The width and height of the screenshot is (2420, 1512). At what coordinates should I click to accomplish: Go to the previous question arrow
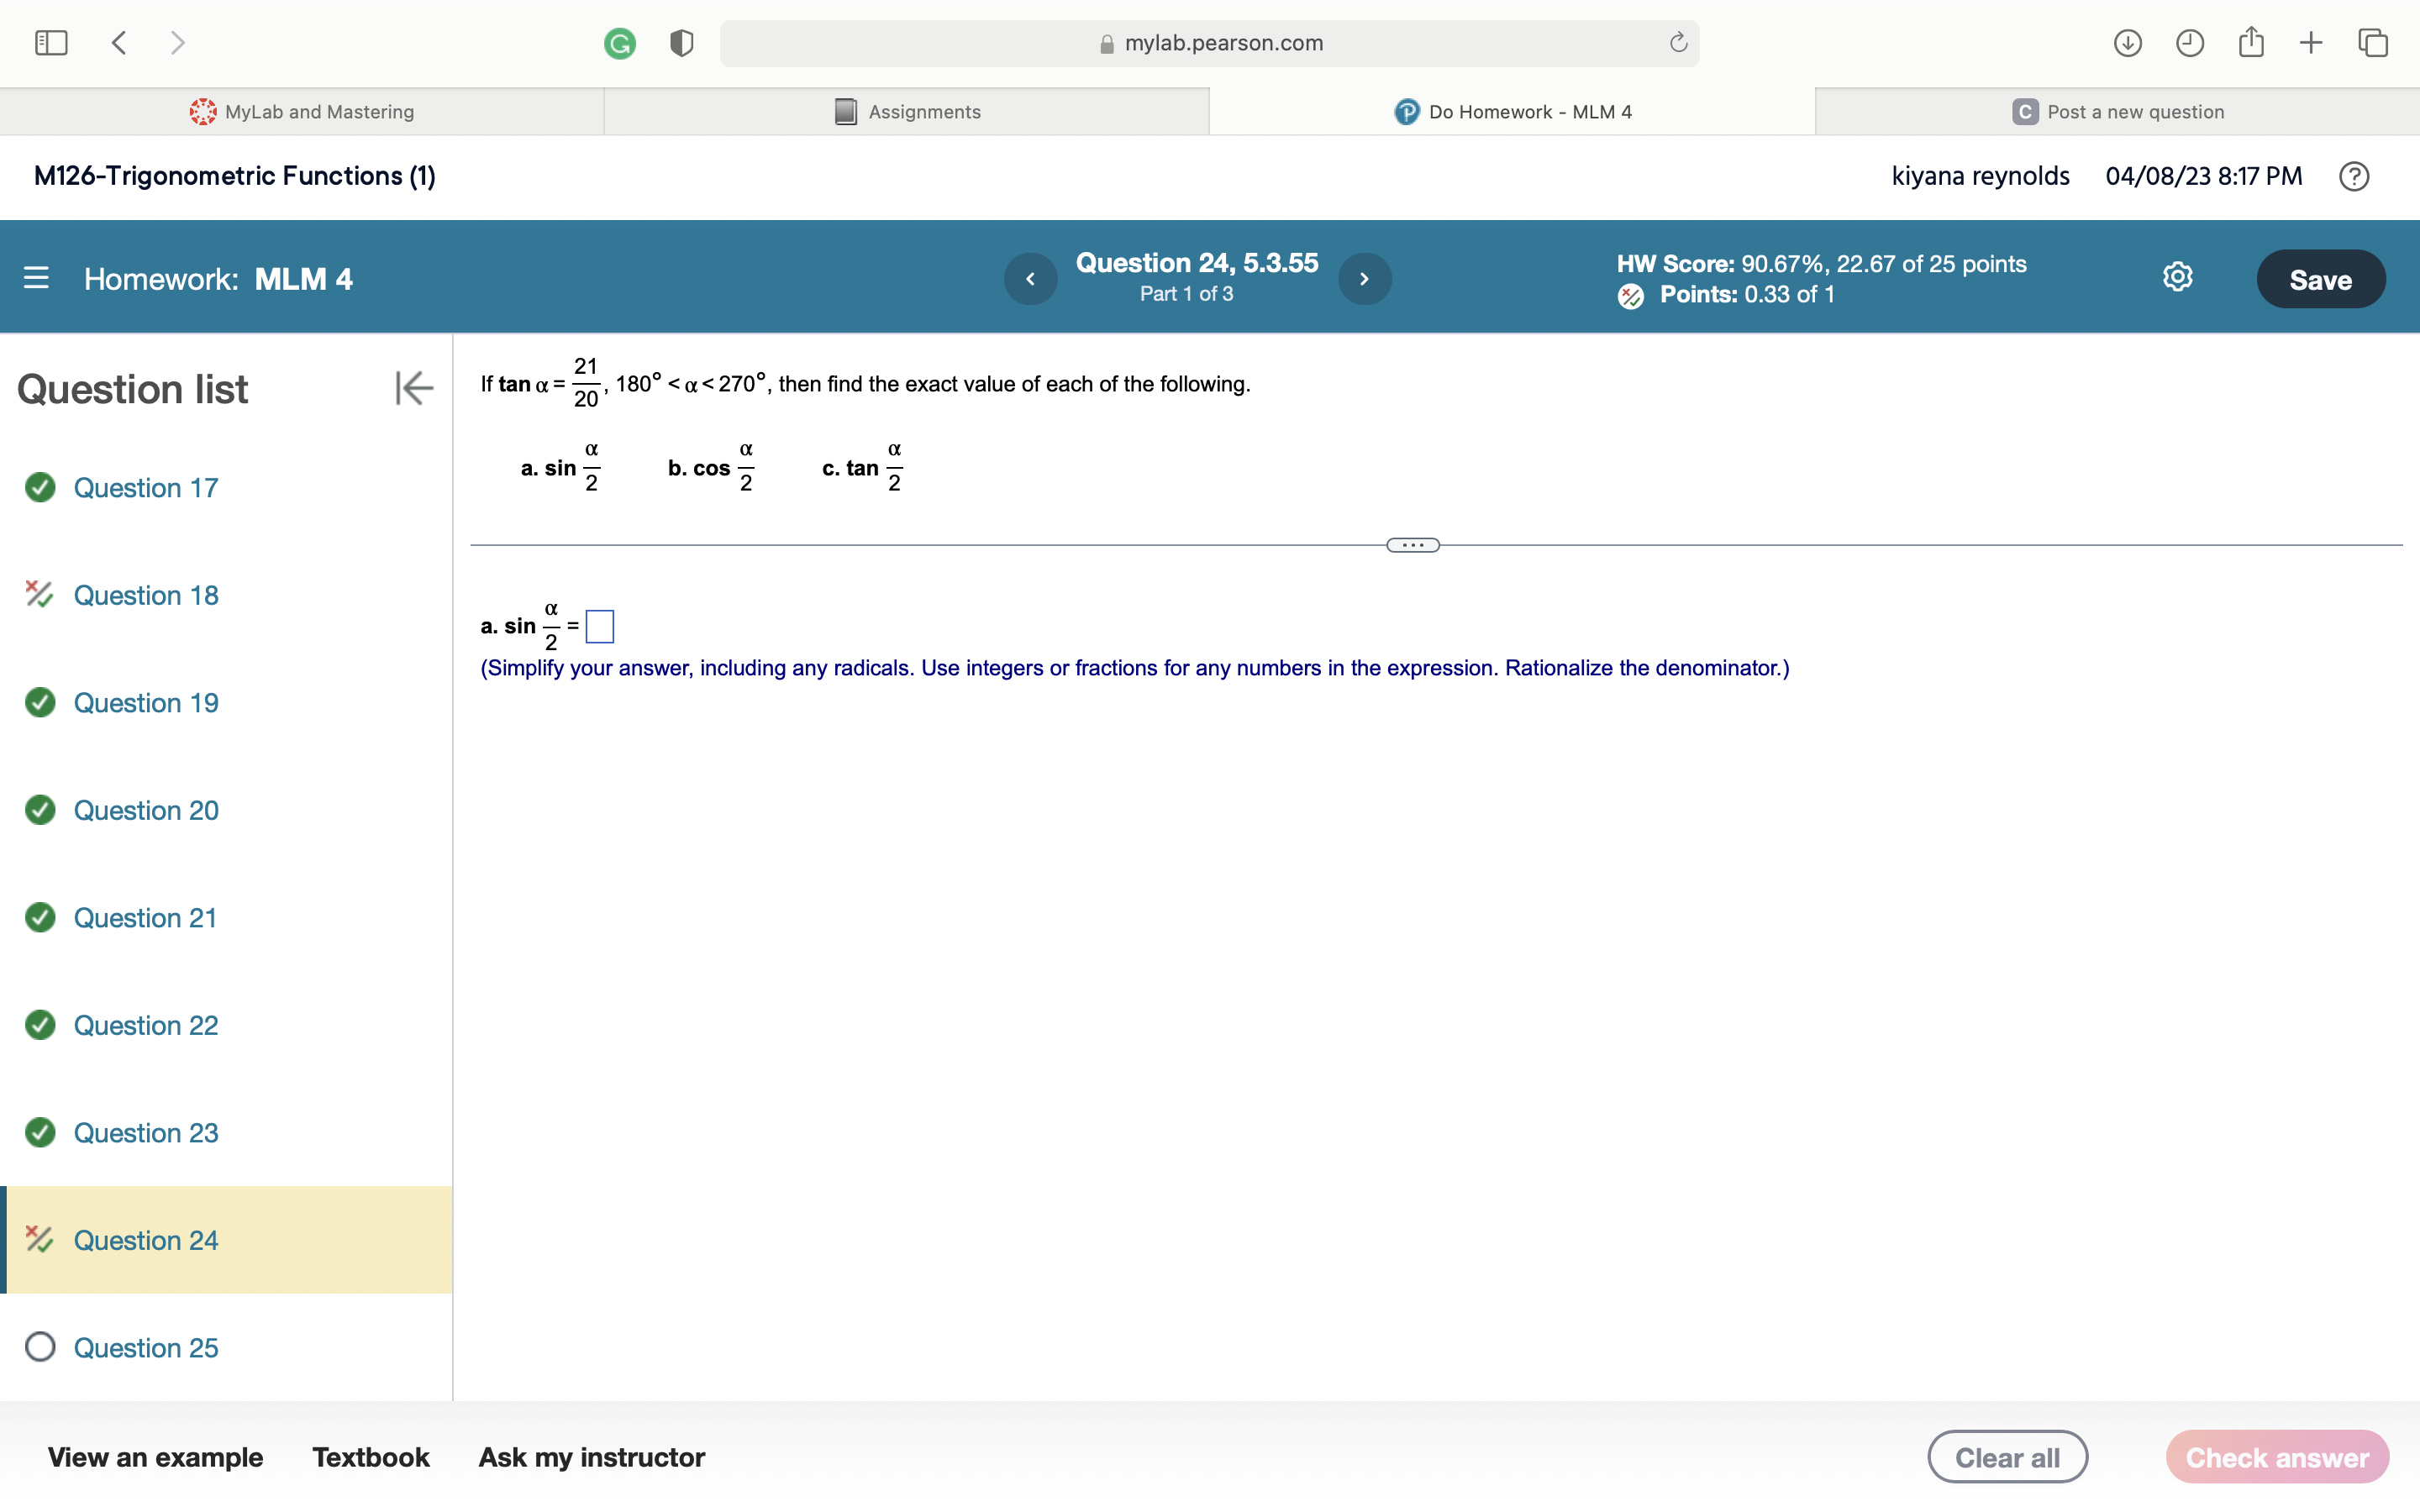1031,278
